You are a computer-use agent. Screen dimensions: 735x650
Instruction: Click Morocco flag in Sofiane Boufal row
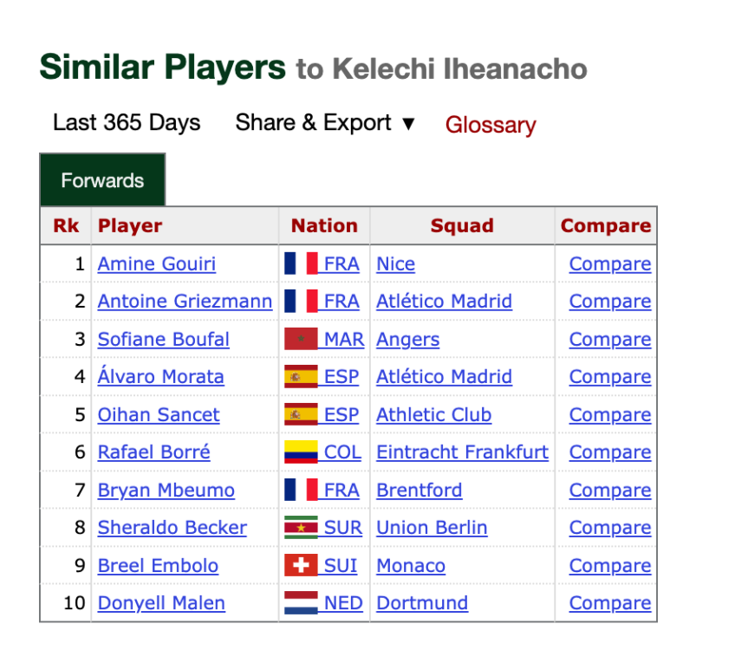(301, 340)
